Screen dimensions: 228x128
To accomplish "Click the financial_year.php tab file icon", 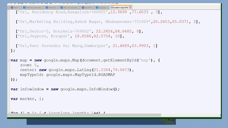I will tap(24, 7).
